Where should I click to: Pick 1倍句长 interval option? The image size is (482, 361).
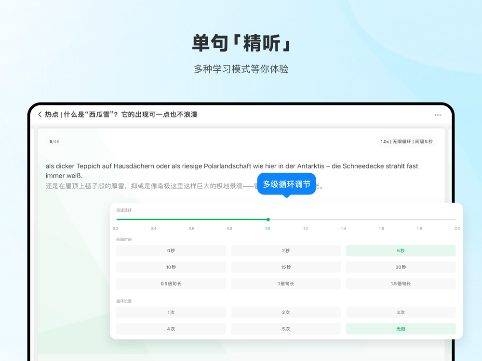pyautogui.click(x=286, y=284)
